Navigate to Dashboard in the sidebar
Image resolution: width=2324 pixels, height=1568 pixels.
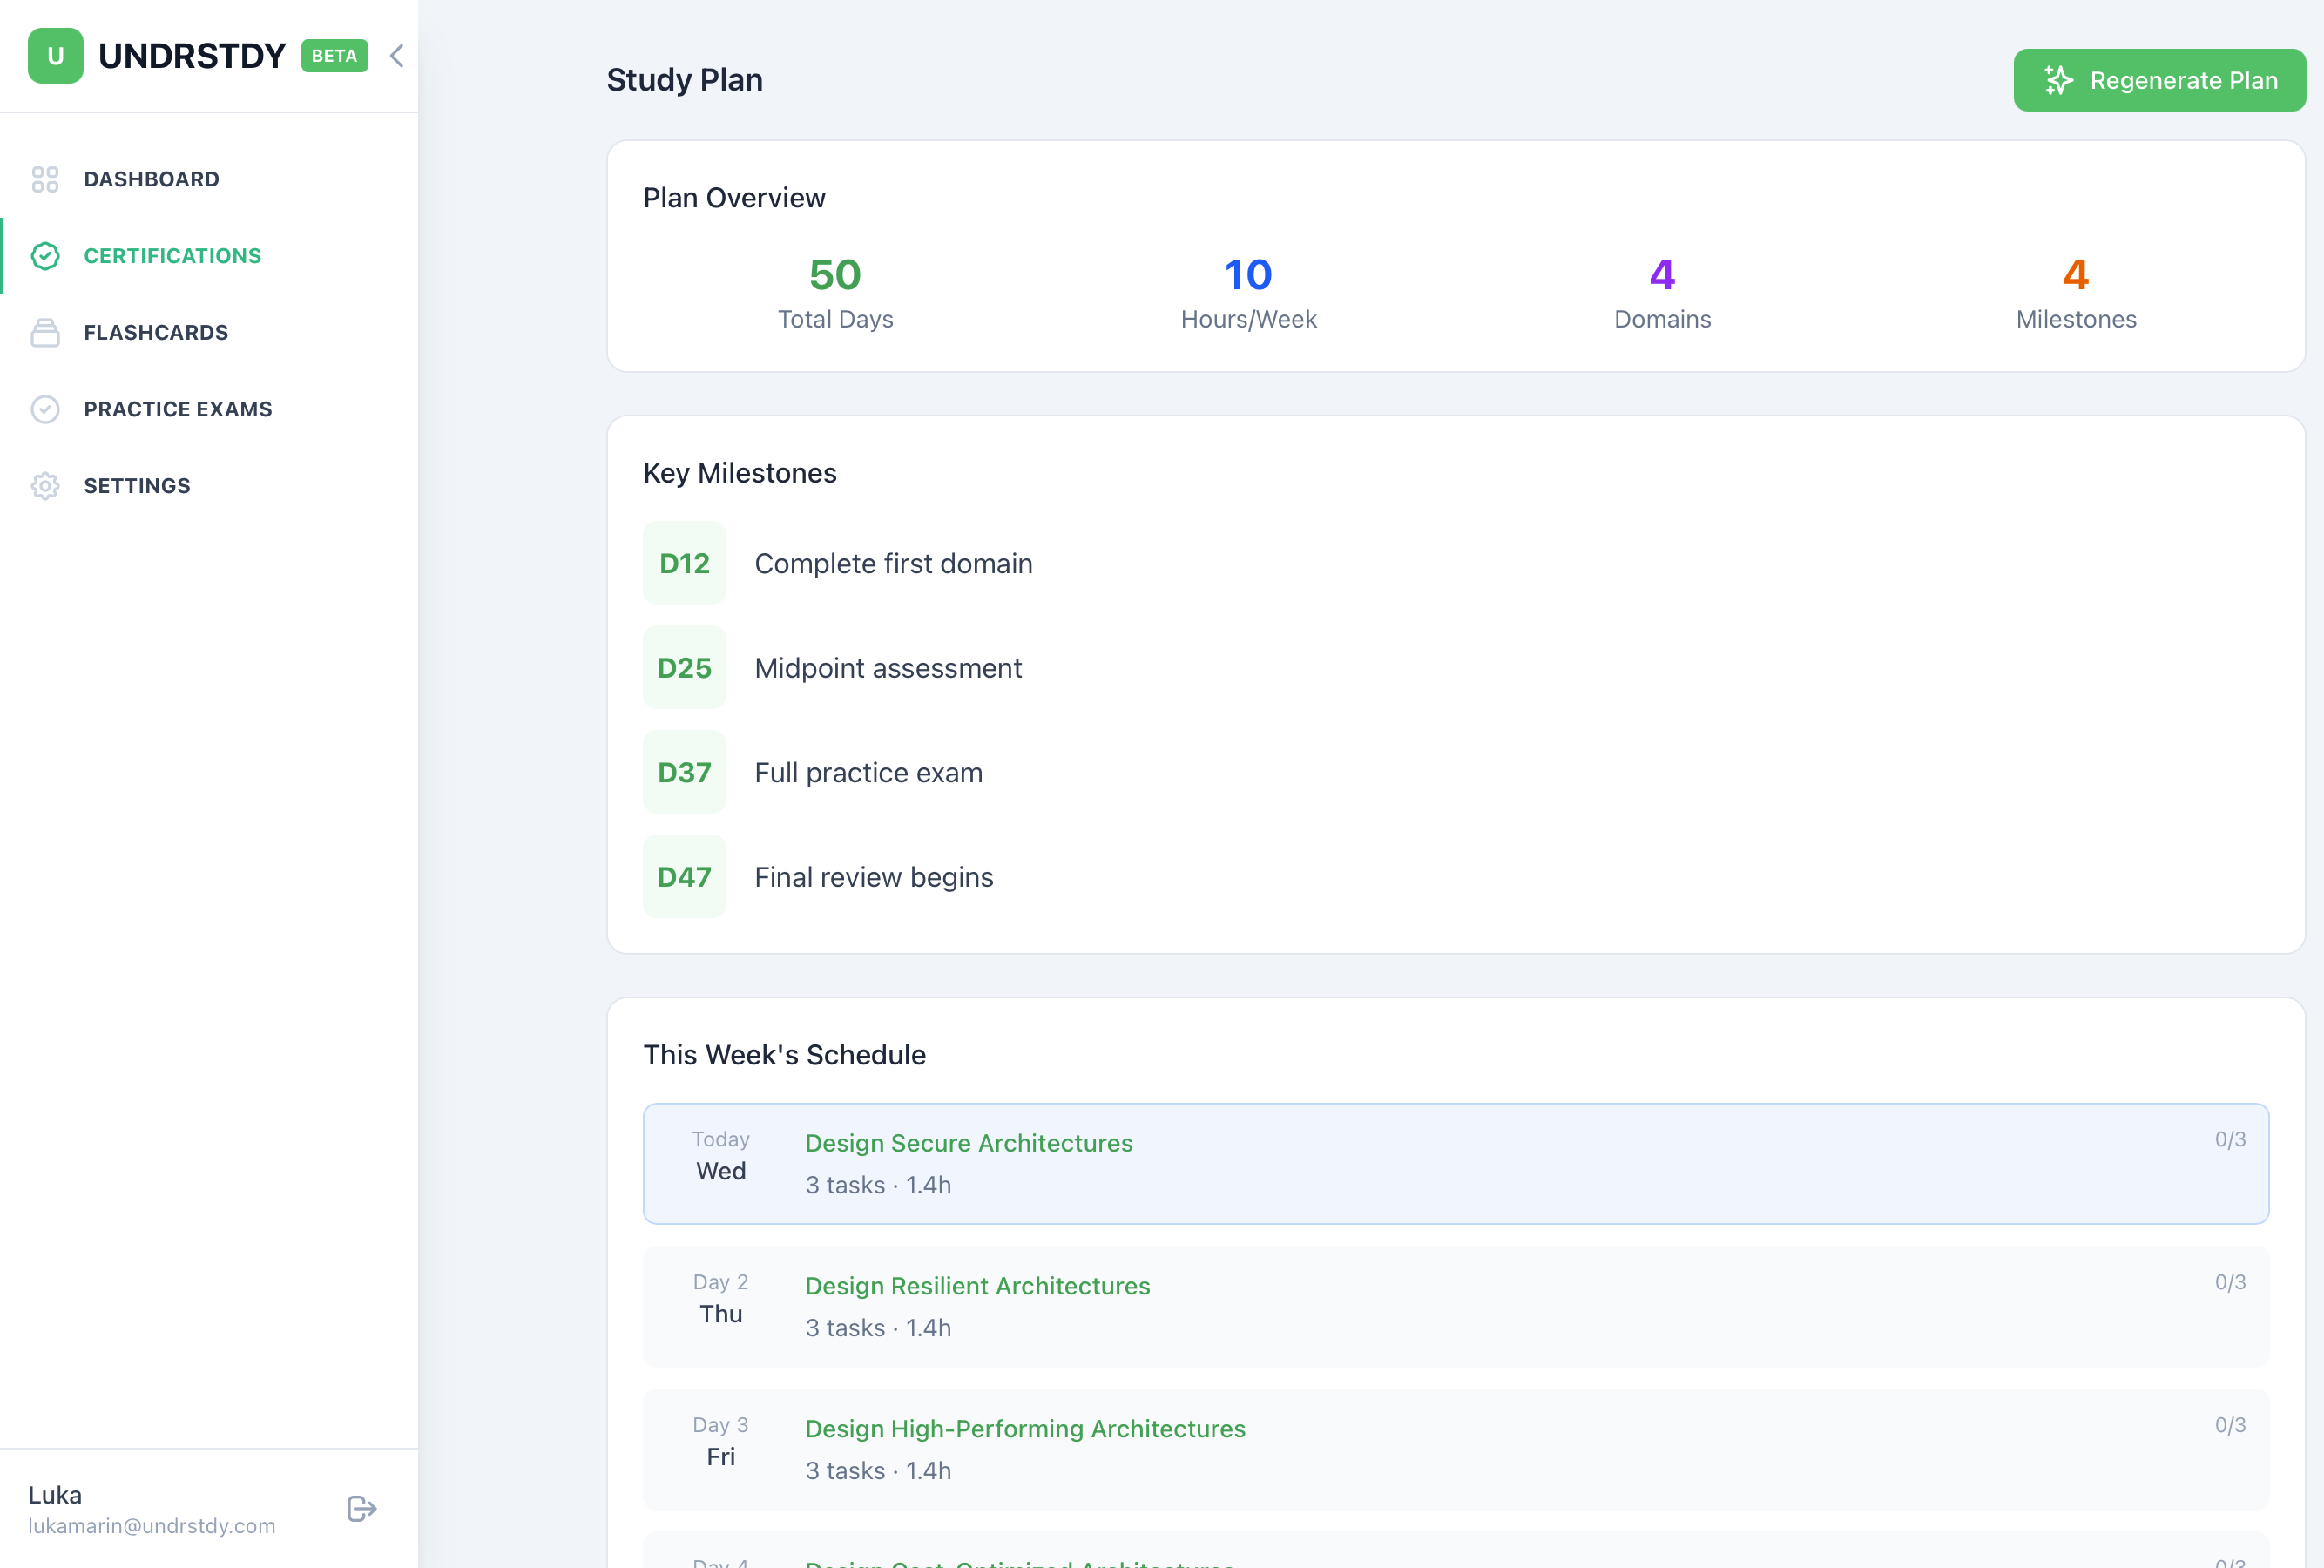pyautogui.click(x=152, y=179)
